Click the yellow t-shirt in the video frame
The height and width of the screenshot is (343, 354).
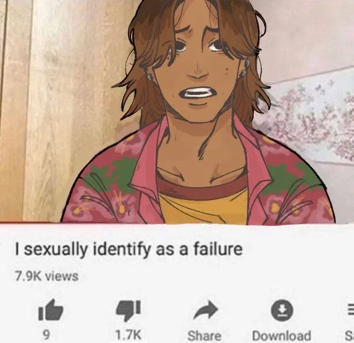point(203,209)
